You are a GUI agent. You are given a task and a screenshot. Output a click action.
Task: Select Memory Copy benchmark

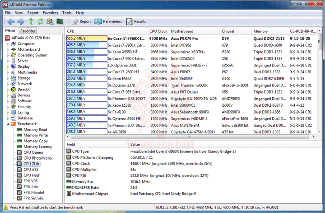click(x=36, y=141)
